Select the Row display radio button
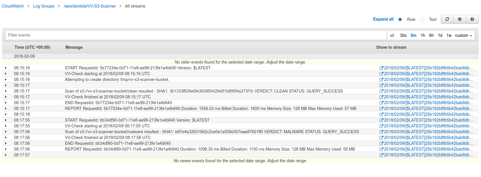The height and width of the screenshot is (177, 481). [400, 19]
